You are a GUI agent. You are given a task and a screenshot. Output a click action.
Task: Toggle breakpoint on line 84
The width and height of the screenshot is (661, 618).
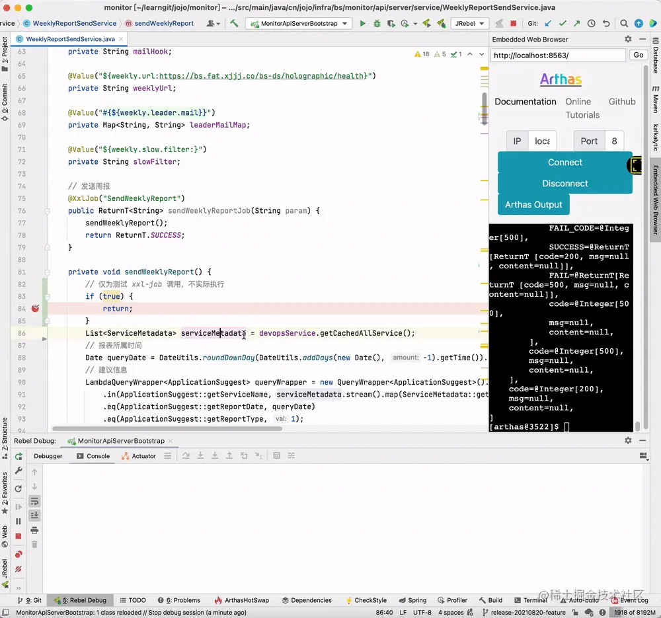pyautogui.click(x=36, y=309)
